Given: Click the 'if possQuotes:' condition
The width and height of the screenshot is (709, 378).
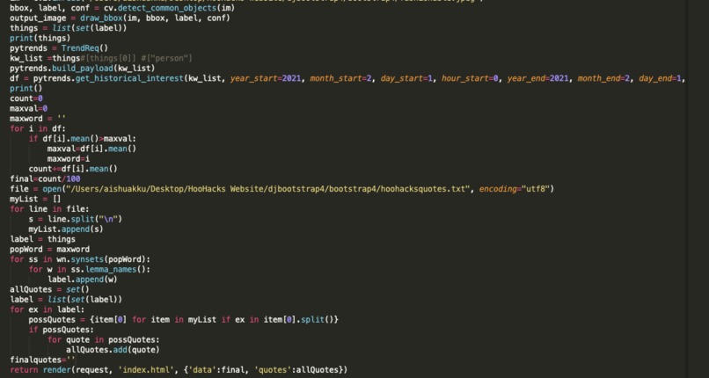Looking at the screenshot, I should click(62, 330).
